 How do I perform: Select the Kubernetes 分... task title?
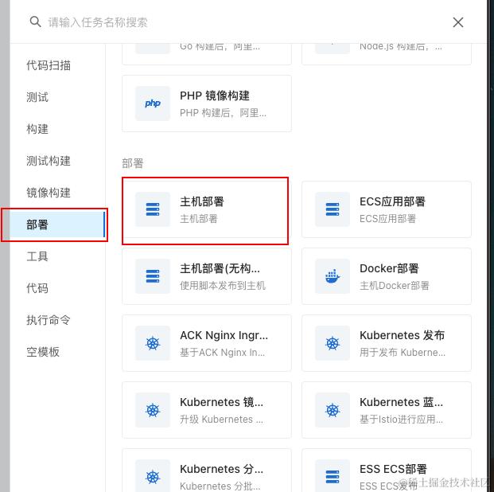[221, 469]
